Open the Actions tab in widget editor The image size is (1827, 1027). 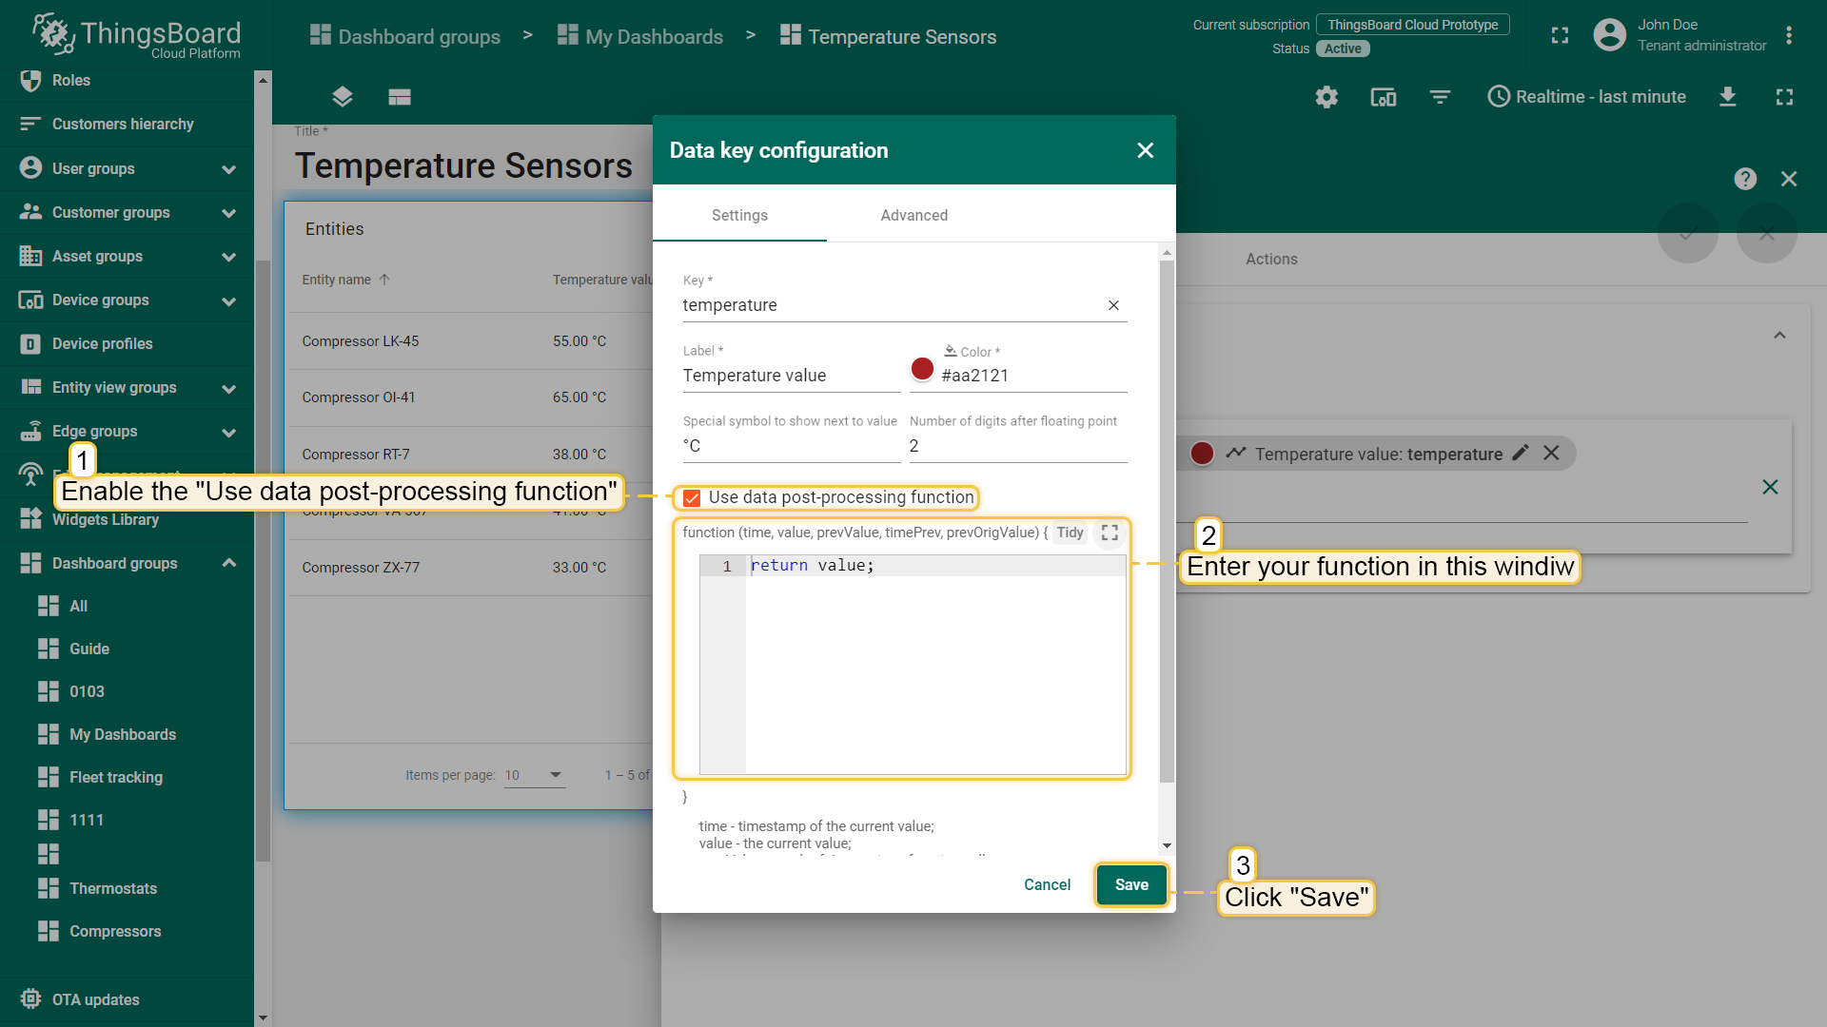click(x=1271, y=259)
